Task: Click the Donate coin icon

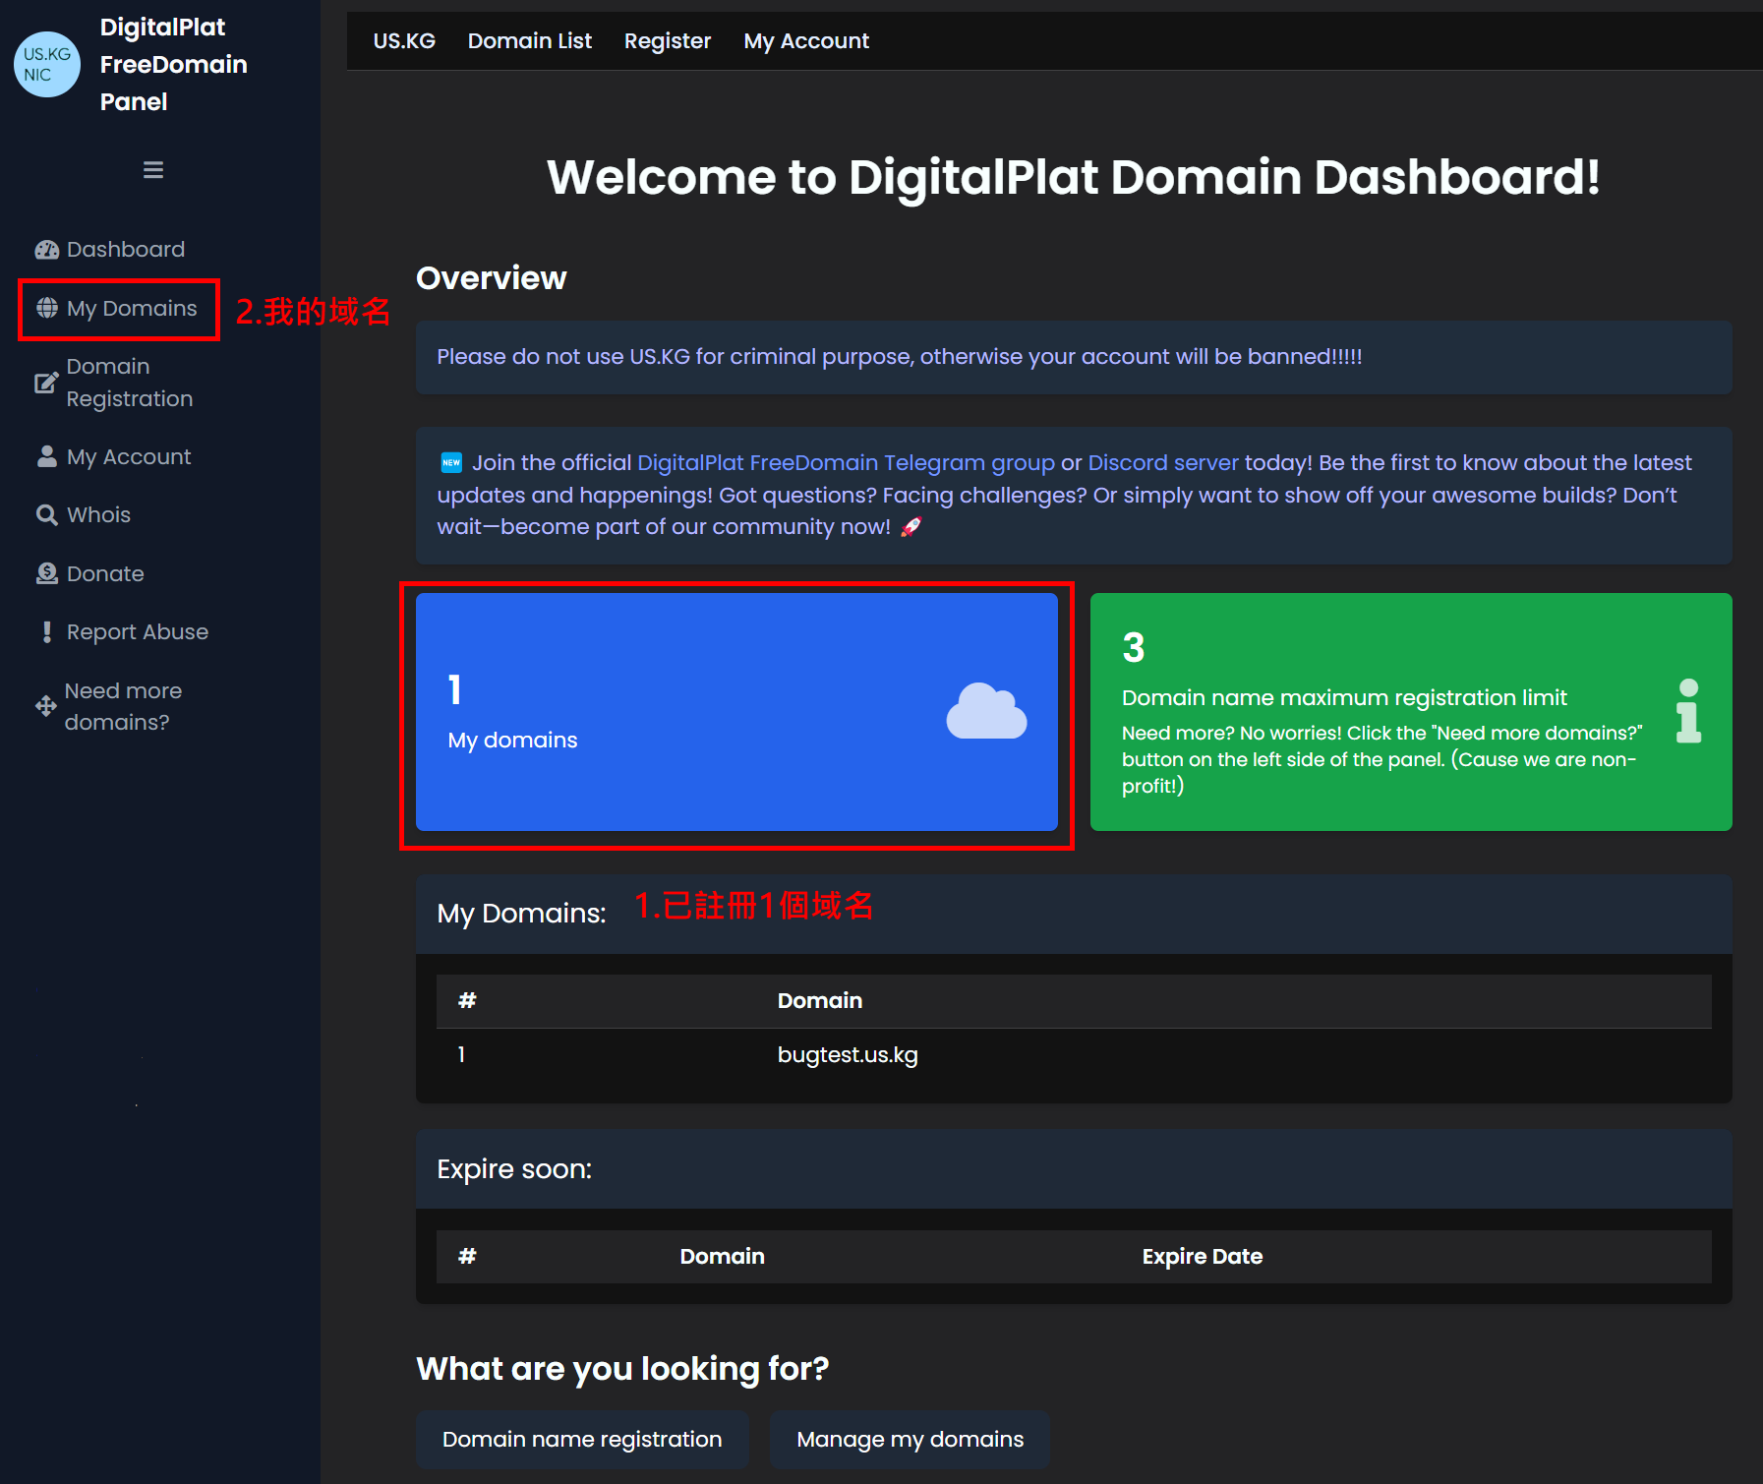Action: [46, 573]
